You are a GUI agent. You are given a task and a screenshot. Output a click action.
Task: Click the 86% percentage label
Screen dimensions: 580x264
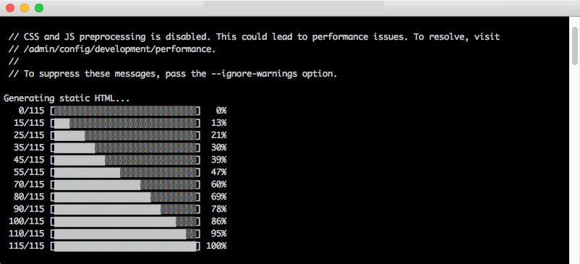click(x=218, y=221)
